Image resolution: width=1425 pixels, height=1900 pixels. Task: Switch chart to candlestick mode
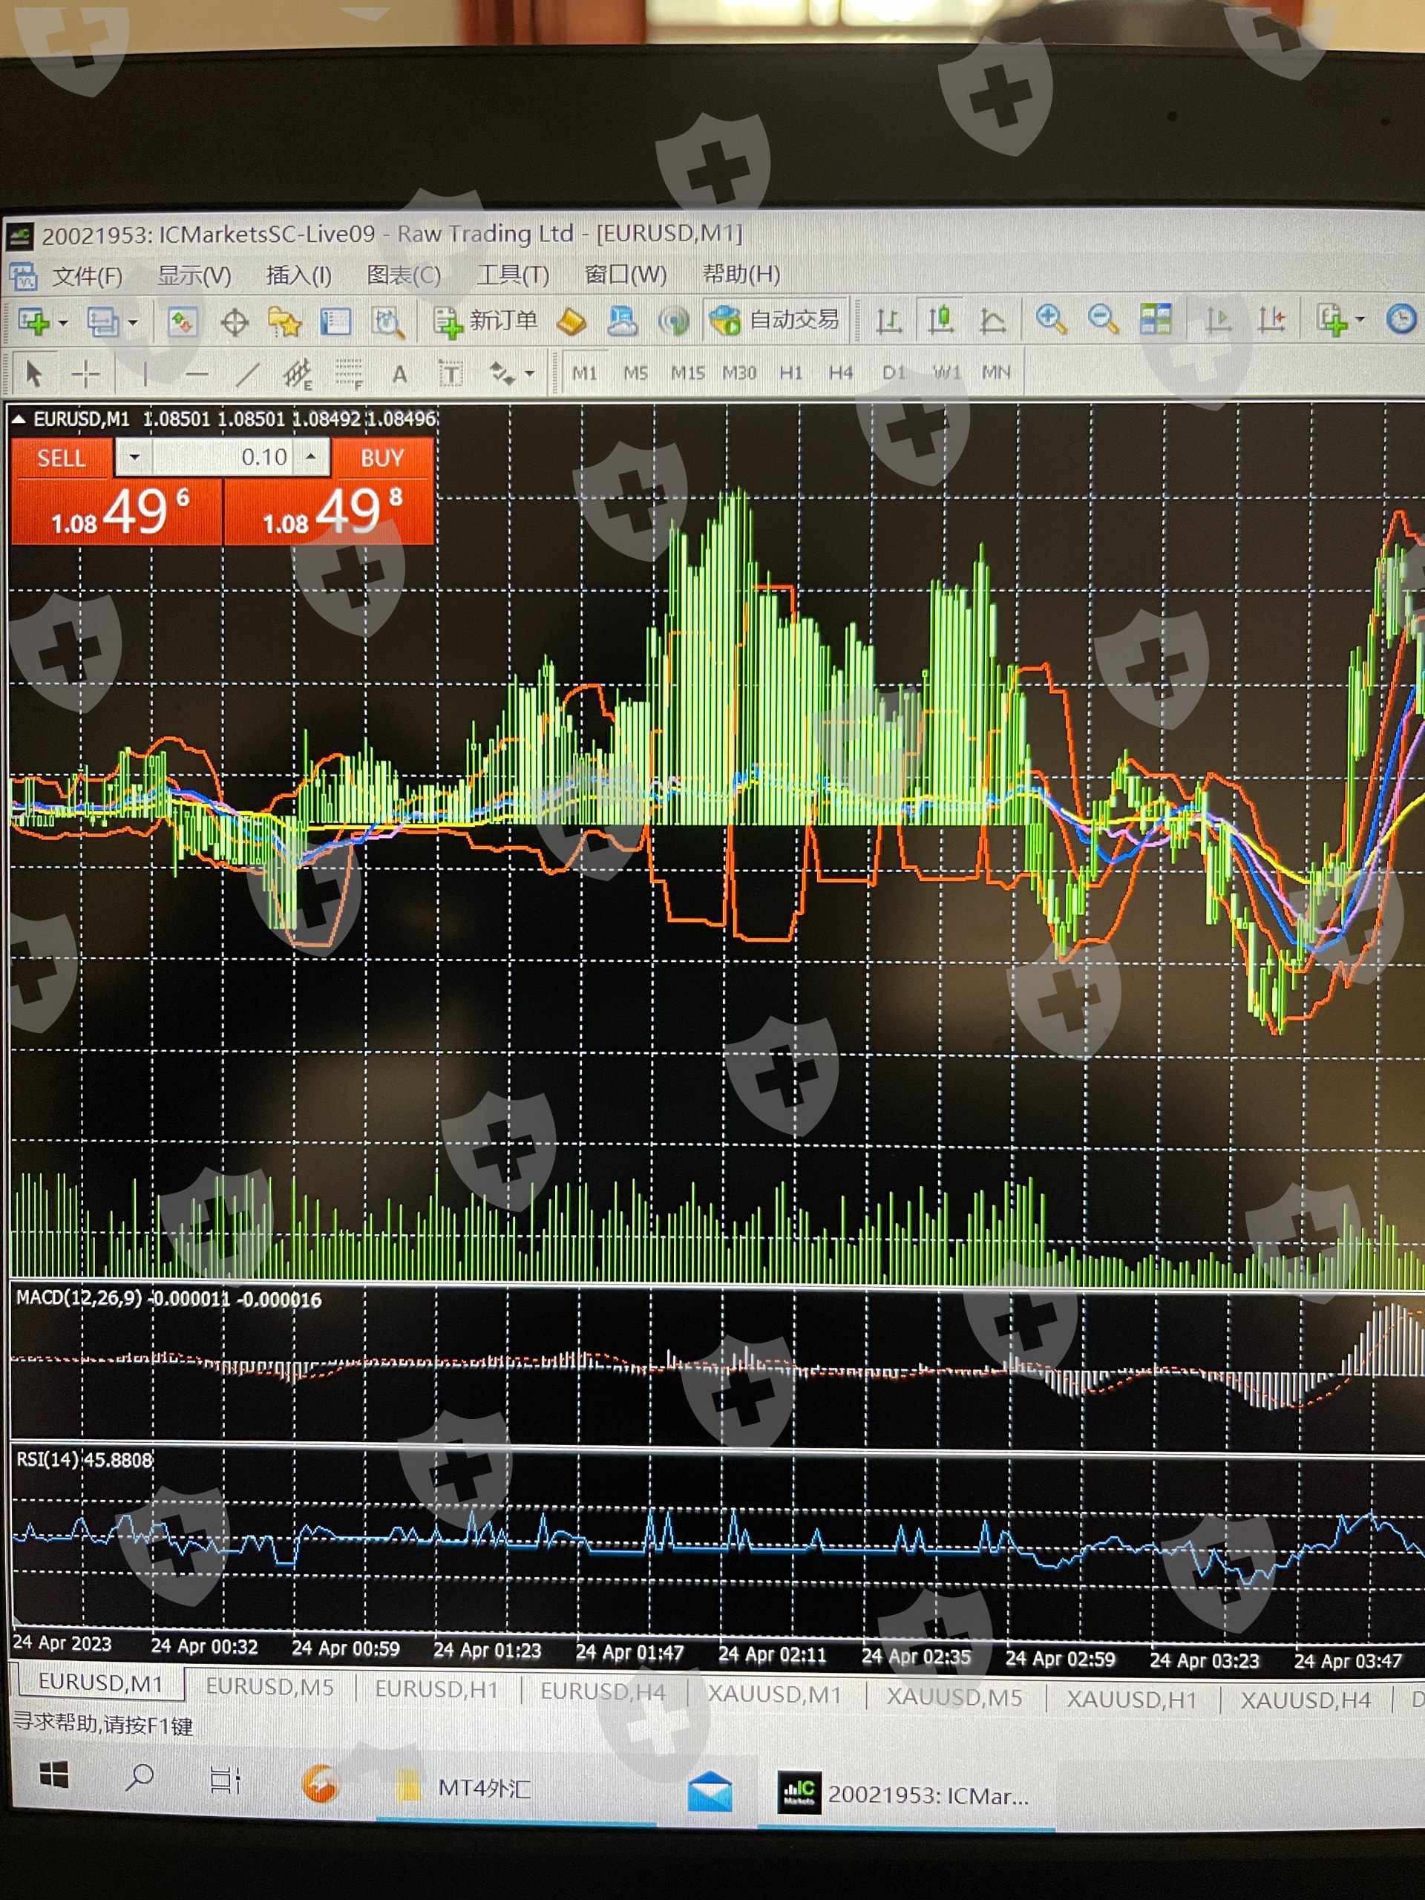tap(940, 321)
